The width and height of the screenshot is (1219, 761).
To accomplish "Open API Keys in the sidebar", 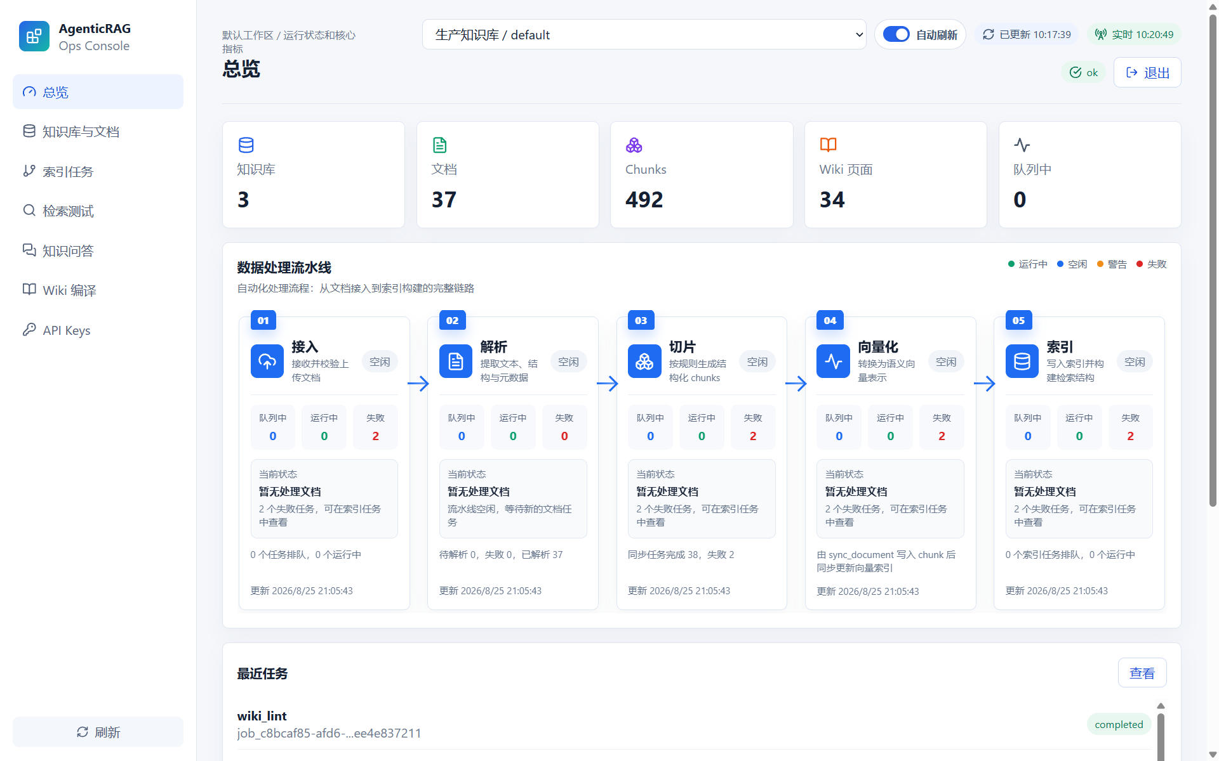I will (98, 330).
